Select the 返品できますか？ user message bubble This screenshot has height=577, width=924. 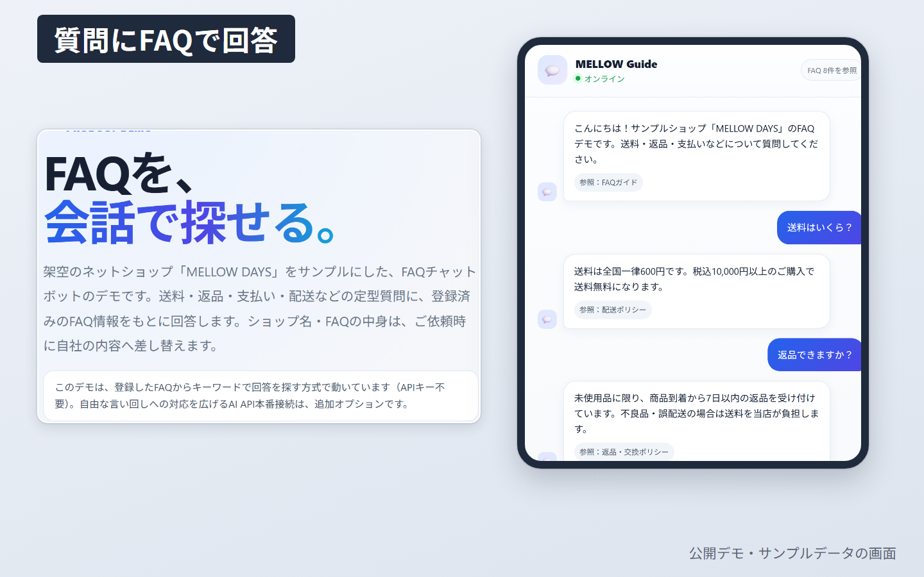pos(814,355)
